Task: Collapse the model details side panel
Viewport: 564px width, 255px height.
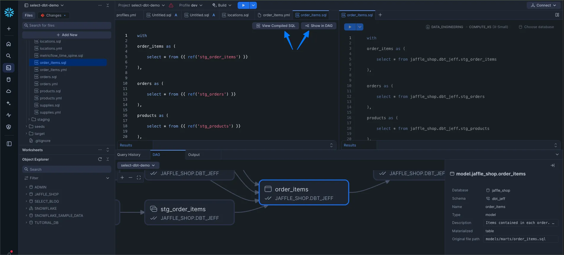Action: tap(552, 165)
